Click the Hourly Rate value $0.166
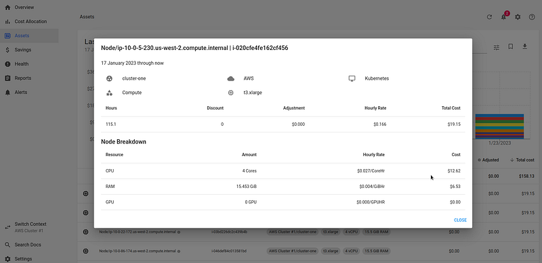The image size is (542, 263). coord(379,124)
